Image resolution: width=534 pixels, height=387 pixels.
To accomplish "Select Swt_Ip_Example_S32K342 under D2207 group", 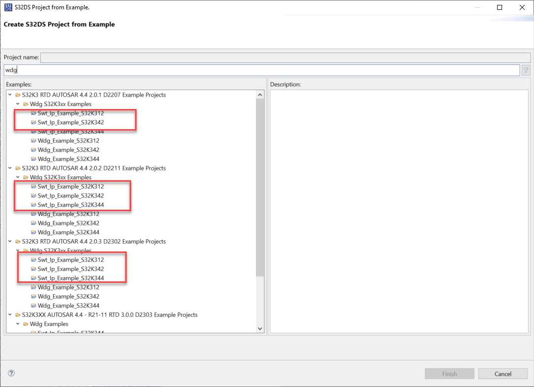I will coord(71,122).
